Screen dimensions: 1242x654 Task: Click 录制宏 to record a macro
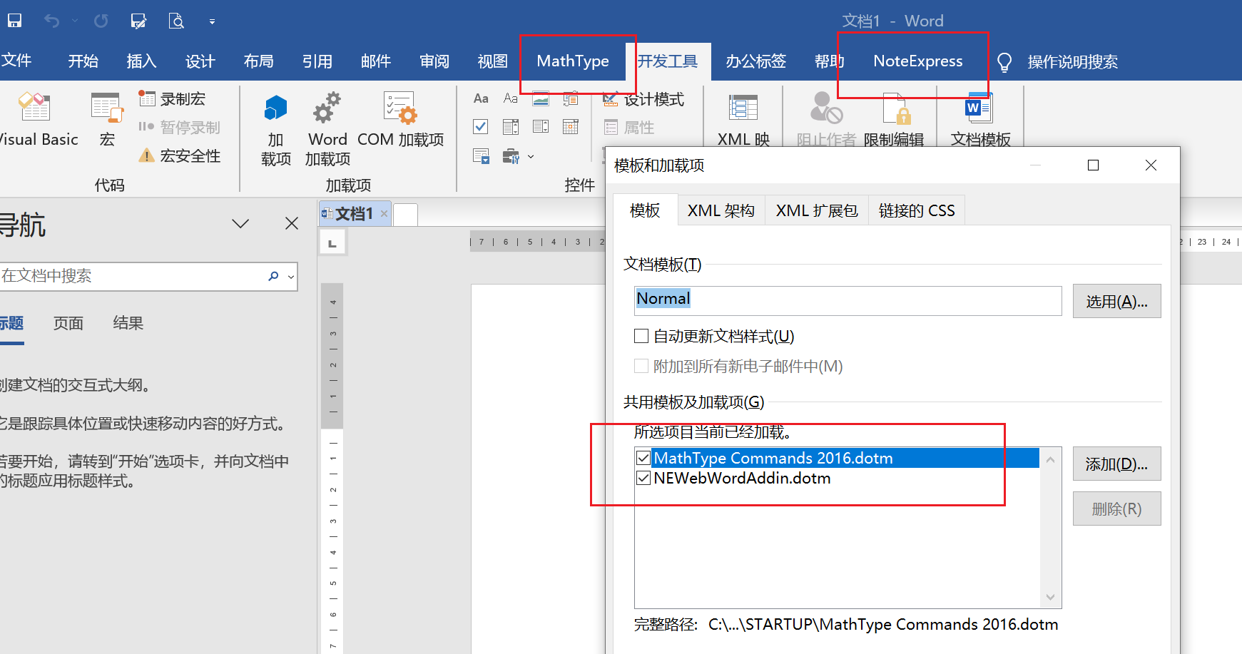172,98
